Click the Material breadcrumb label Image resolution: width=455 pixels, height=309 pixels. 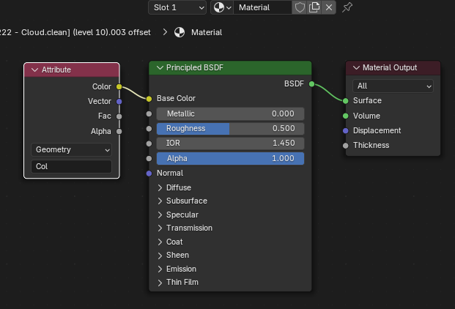click(207, 32)
